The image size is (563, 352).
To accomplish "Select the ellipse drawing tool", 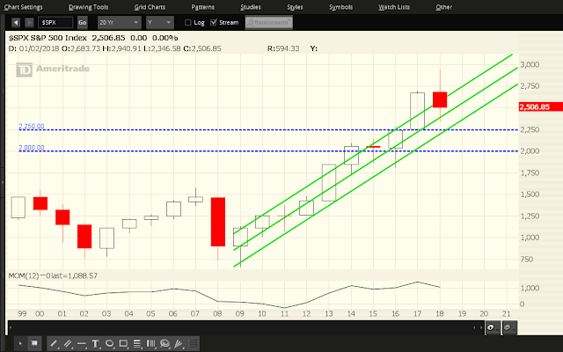I will (x=109, y=344).
